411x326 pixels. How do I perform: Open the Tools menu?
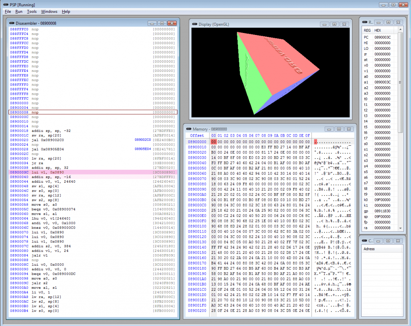point(32,12)
